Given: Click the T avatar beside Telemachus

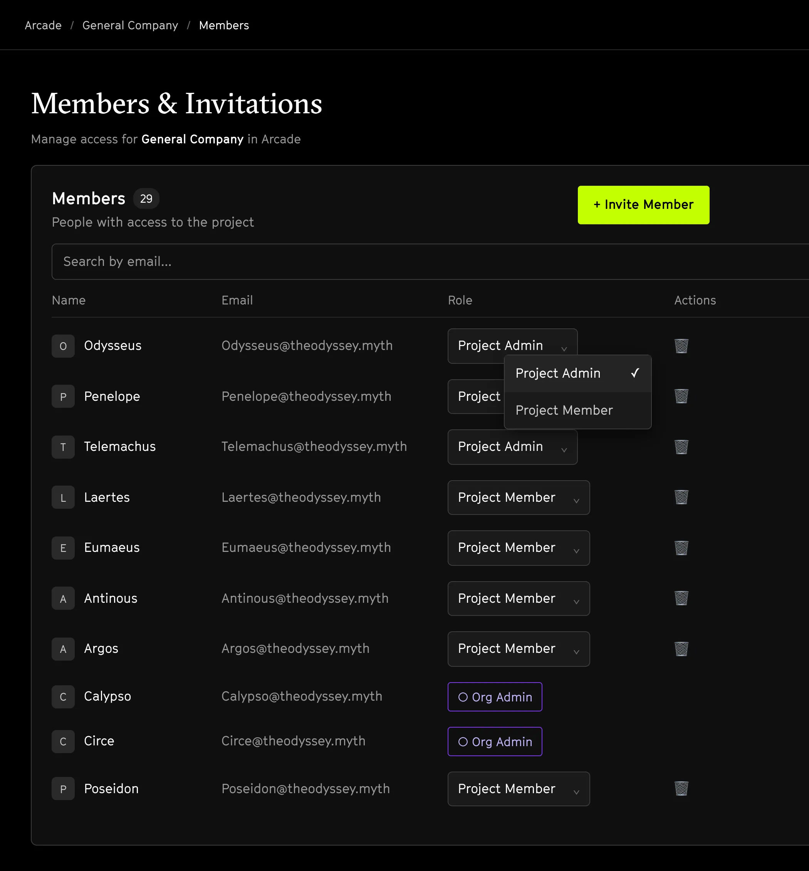Looking at the screenshot, I should tap(63, 447).
